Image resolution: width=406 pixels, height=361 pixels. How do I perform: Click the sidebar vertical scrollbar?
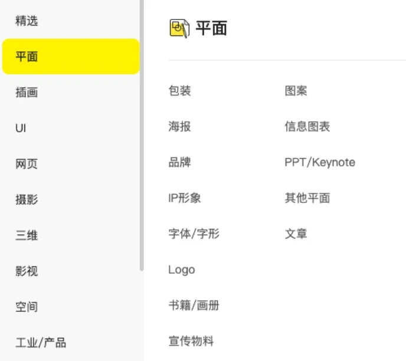142,136
